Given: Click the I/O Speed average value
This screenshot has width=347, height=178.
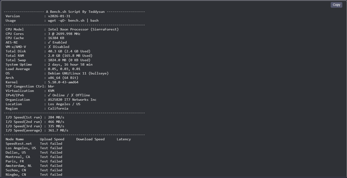Looking at the screenshot, I should (58, 130).
